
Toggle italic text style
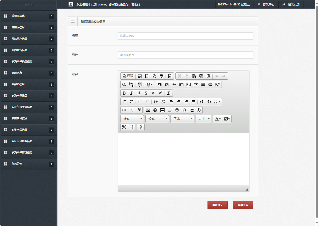pyautogui.click(x=131, y=93)
